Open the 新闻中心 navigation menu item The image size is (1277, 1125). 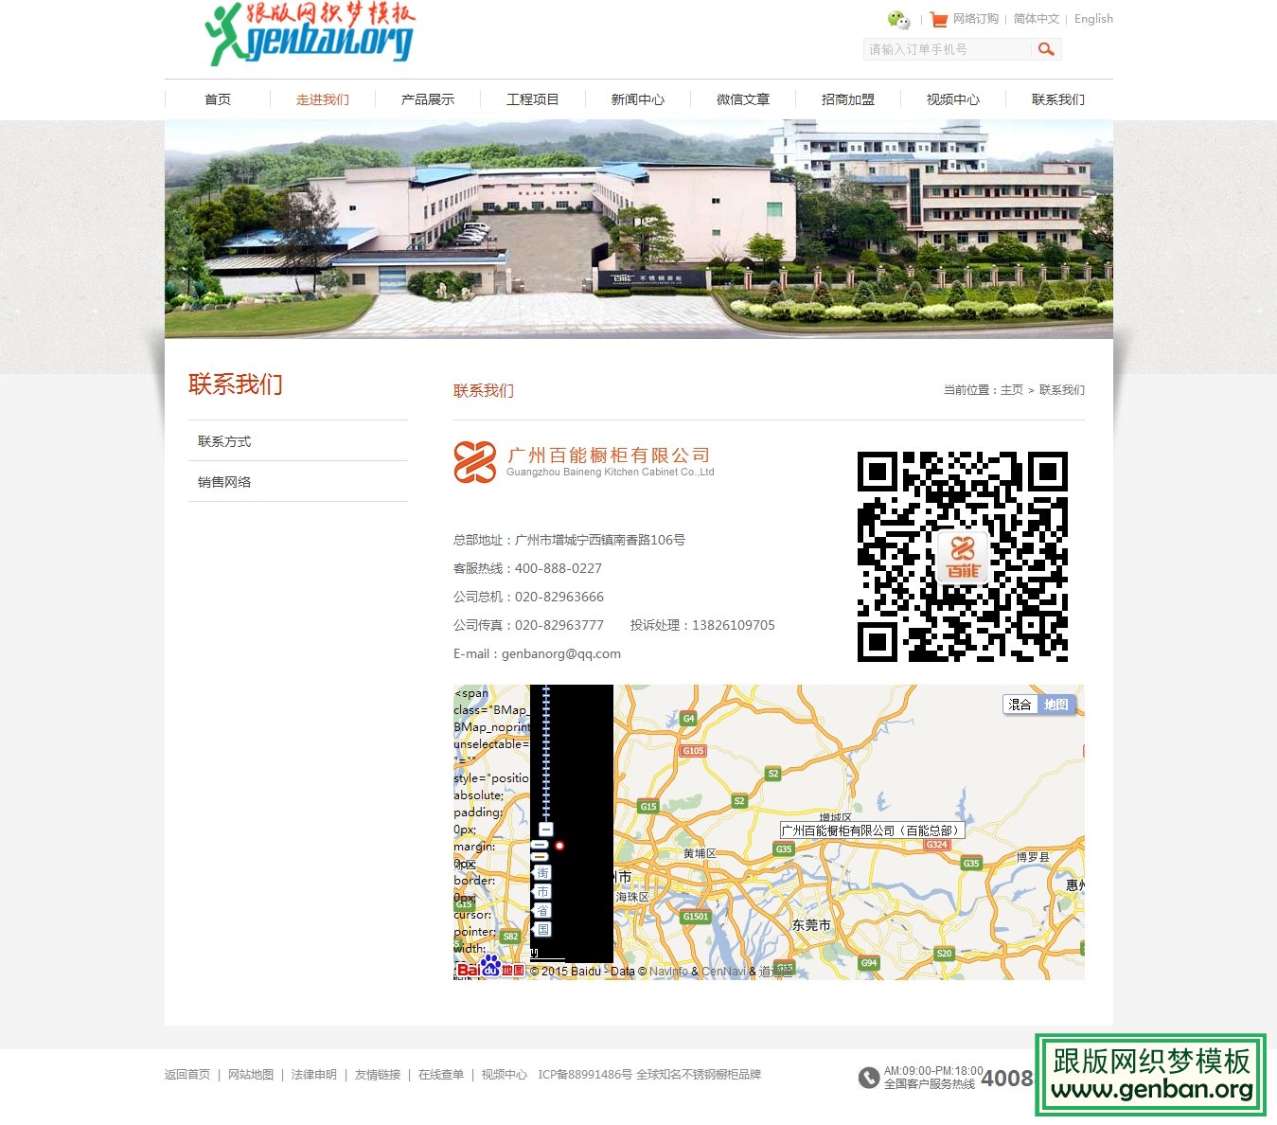(637, 98)
